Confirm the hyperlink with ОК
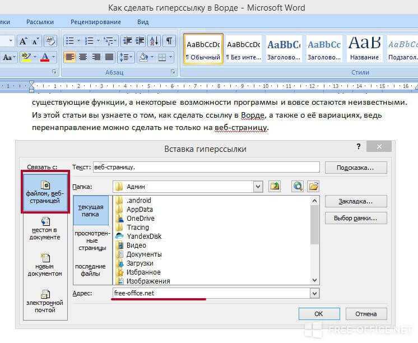Screen dimensions: 418x343 (319, 314)
